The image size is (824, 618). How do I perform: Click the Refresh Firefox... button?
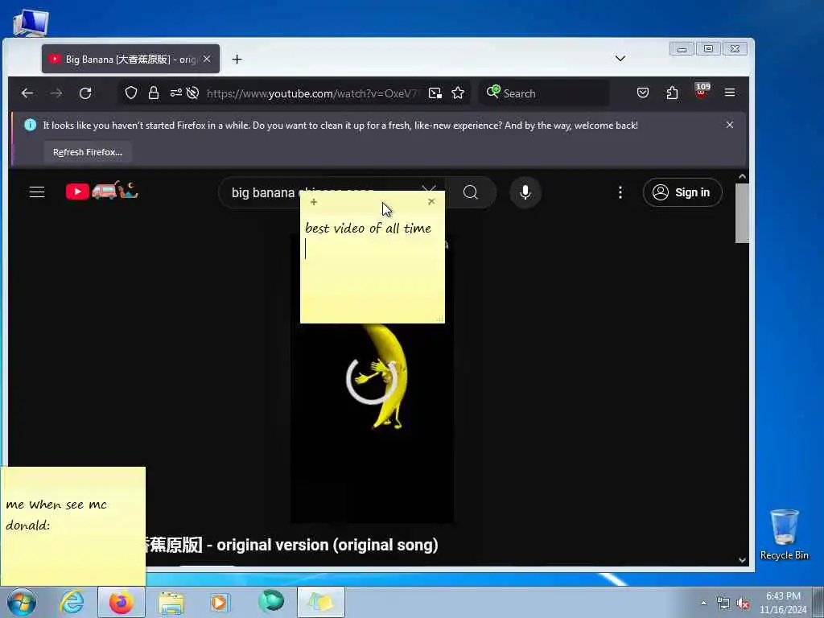click(87, 152)
